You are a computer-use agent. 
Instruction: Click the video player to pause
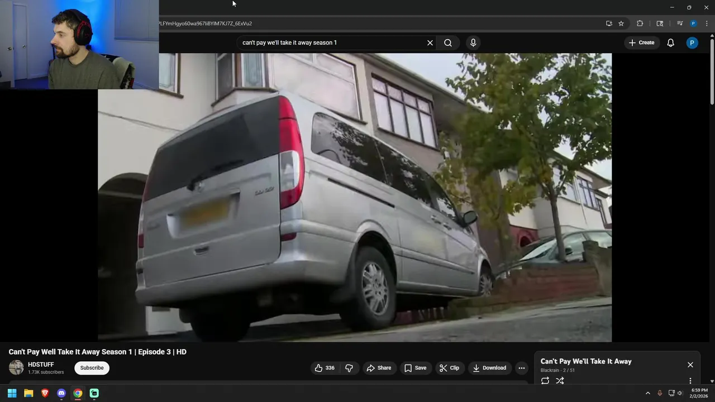(355, 197)
